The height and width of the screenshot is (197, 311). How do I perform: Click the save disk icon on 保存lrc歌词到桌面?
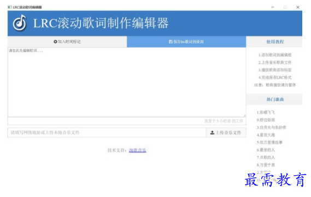point(171,42)
